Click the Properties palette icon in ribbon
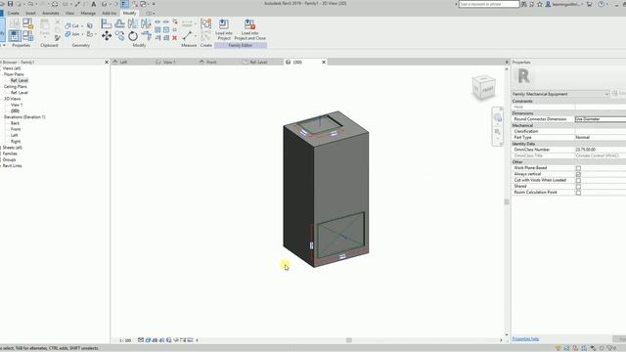Screen dimensions: 626x352 [15, 36]
